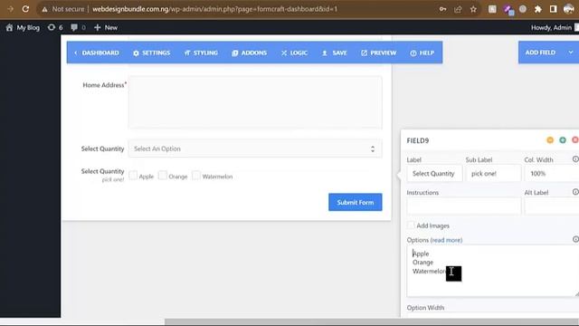579x326 pixels.
Task: Save the form
Action: 335,53
